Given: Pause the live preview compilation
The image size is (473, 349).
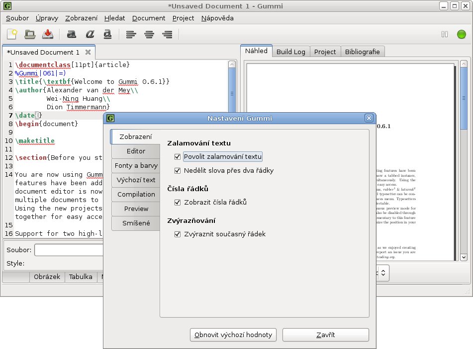Looking at the screenshot, I should point(445,34).
